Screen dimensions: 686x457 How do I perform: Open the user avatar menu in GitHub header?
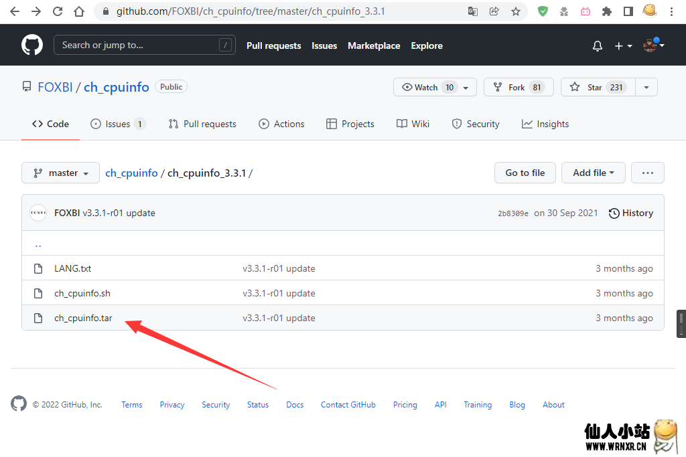(x=654, y=45)
